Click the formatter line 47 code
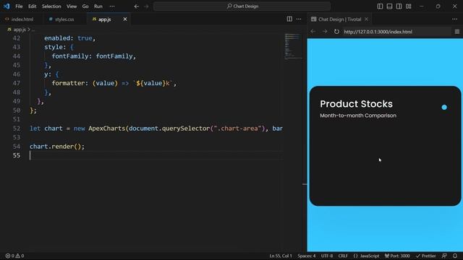463x260 pixels. (114, 84)
